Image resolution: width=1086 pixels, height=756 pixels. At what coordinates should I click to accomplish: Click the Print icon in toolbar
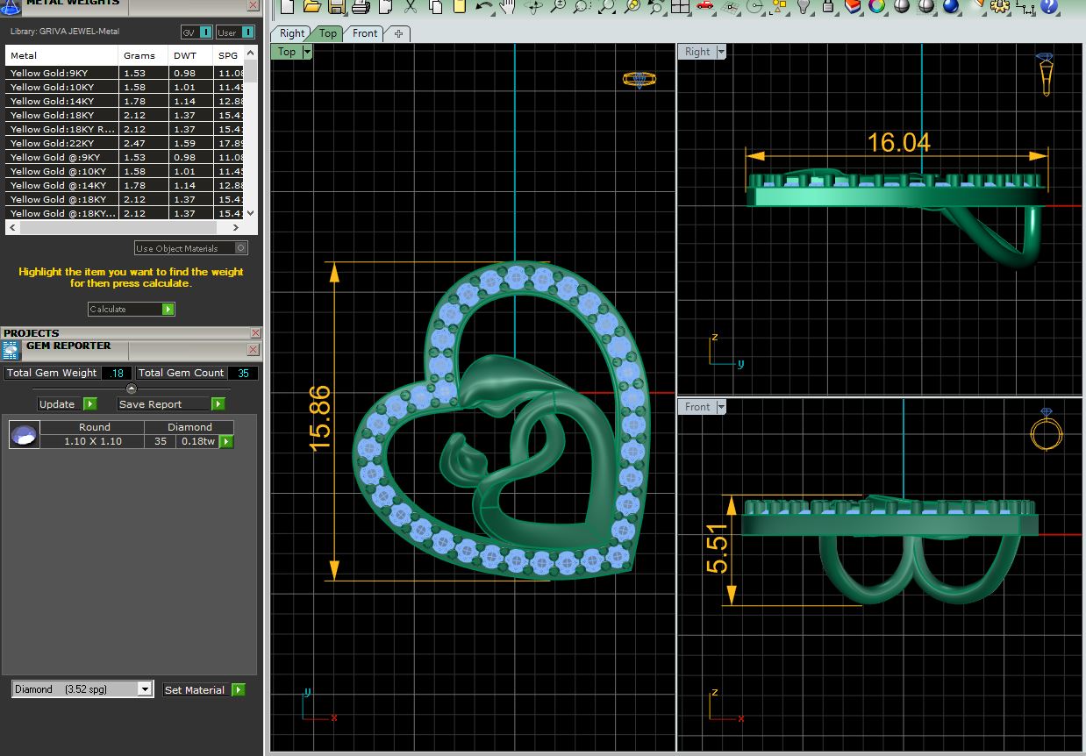click(361, 6)
